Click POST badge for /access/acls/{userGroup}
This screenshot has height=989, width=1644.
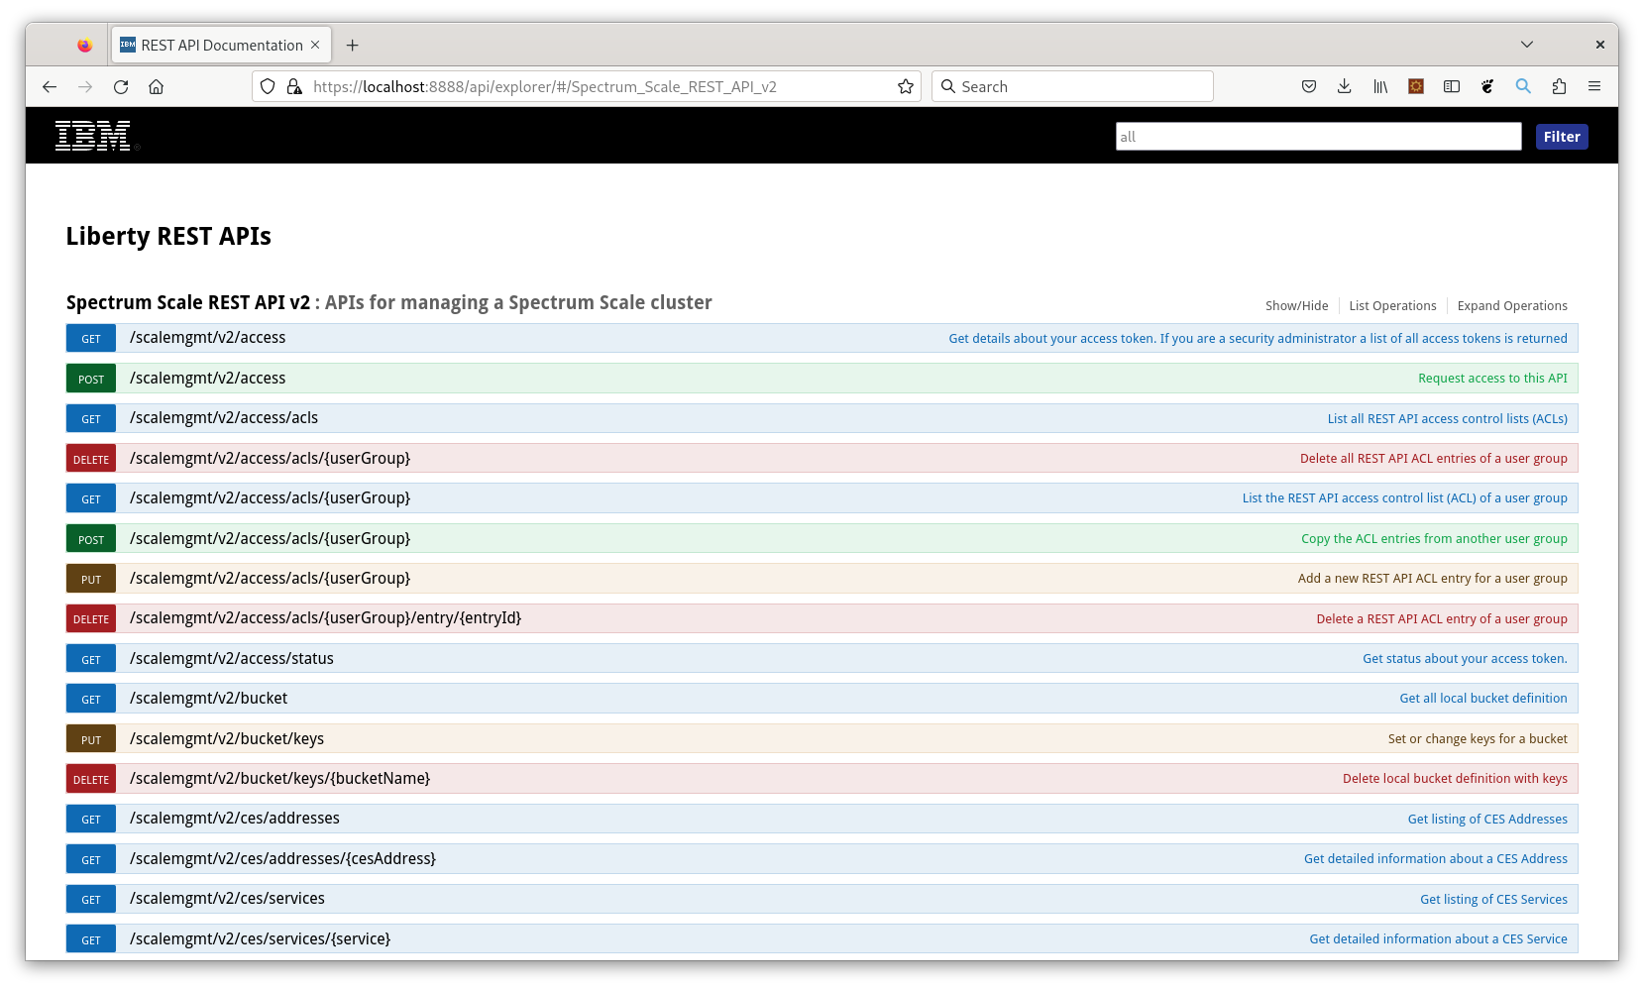tap(91, 539)
